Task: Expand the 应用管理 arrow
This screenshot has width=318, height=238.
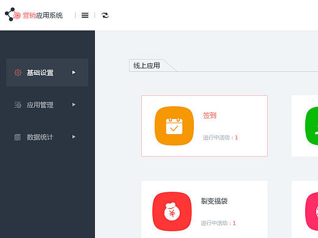Action: coord(74,105)
